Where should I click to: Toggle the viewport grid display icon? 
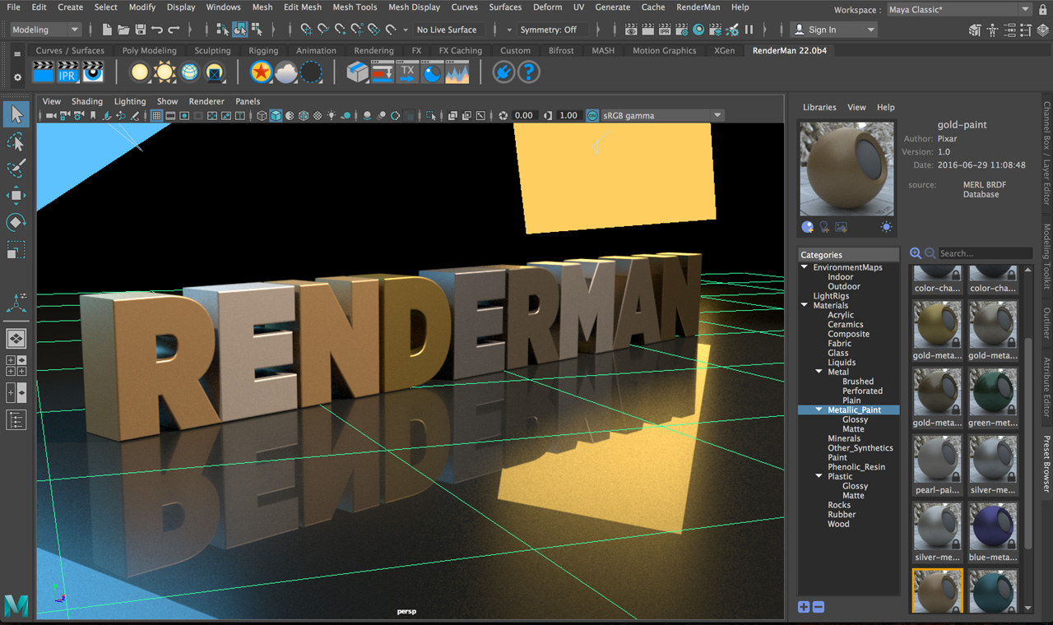pos(156,116)
